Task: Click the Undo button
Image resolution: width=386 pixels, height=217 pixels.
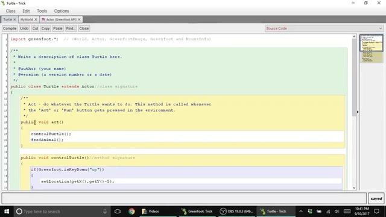Action: (x=24, y=28)
